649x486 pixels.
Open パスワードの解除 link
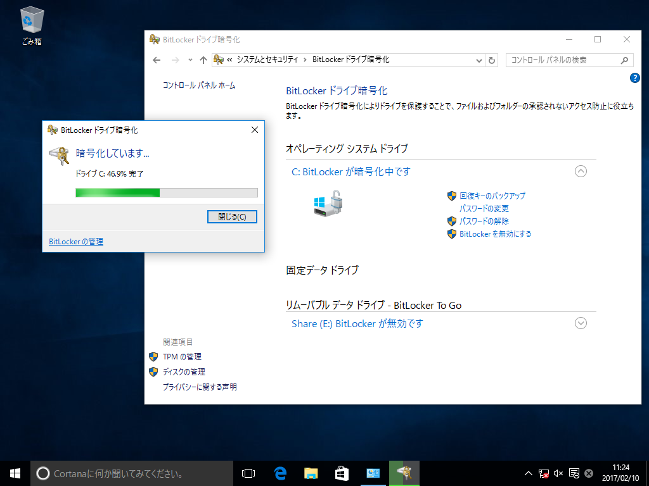484,221
